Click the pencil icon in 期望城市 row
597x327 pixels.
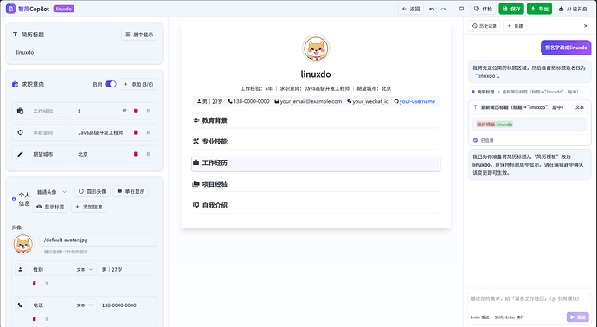(x=20, y=154)
